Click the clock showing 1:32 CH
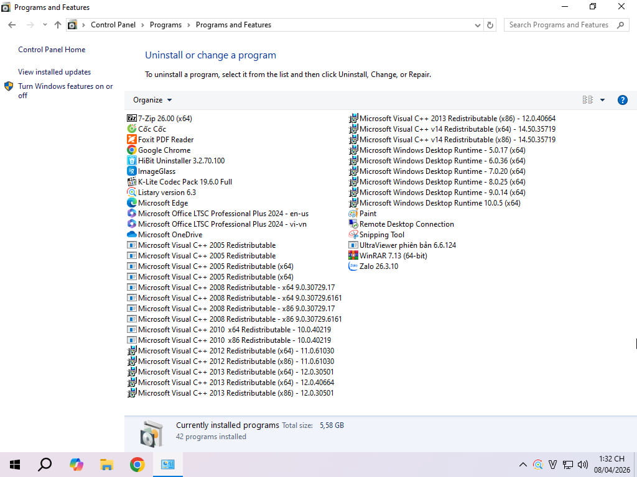This screenshot has height=477, width=637. coord(612,459)
